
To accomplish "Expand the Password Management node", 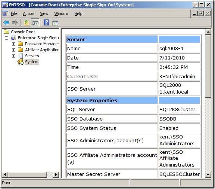I will pos(13,44).
